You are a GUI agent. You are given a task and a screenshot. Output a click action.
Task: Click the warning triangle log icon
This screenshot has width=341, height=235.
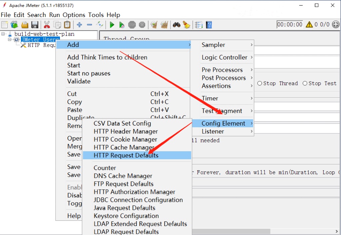[x=309, y=25]
